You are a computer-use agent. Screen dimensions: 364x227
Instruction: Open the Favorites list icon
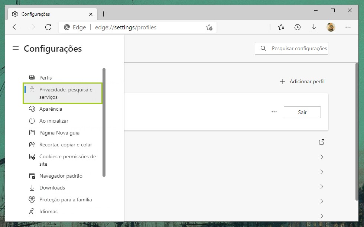[x=281, y=27]
